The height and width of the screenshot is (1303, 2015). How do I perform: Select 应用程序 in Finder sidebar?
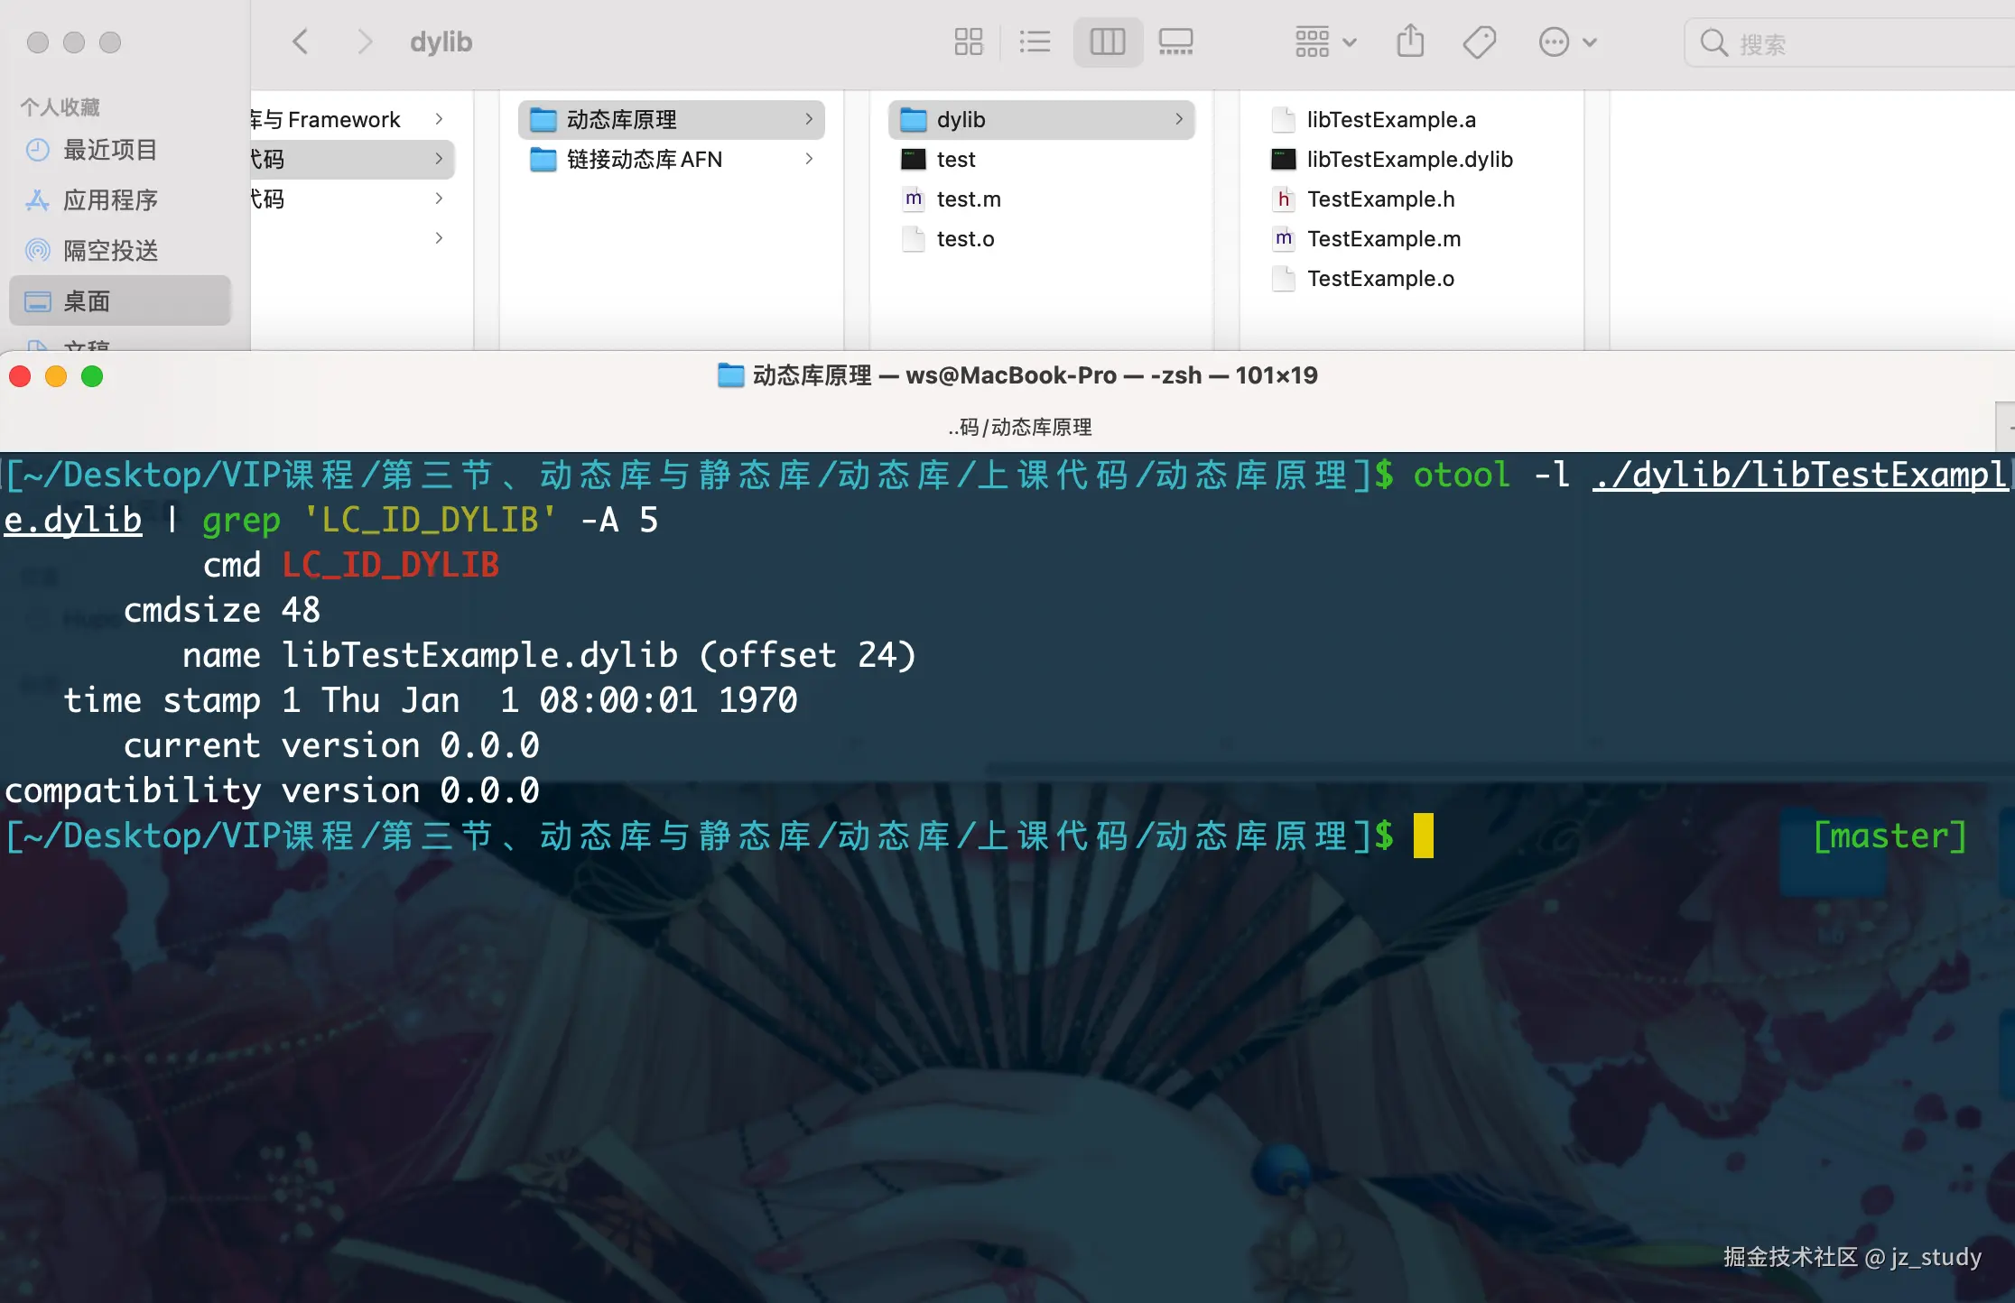click(110, 199)
